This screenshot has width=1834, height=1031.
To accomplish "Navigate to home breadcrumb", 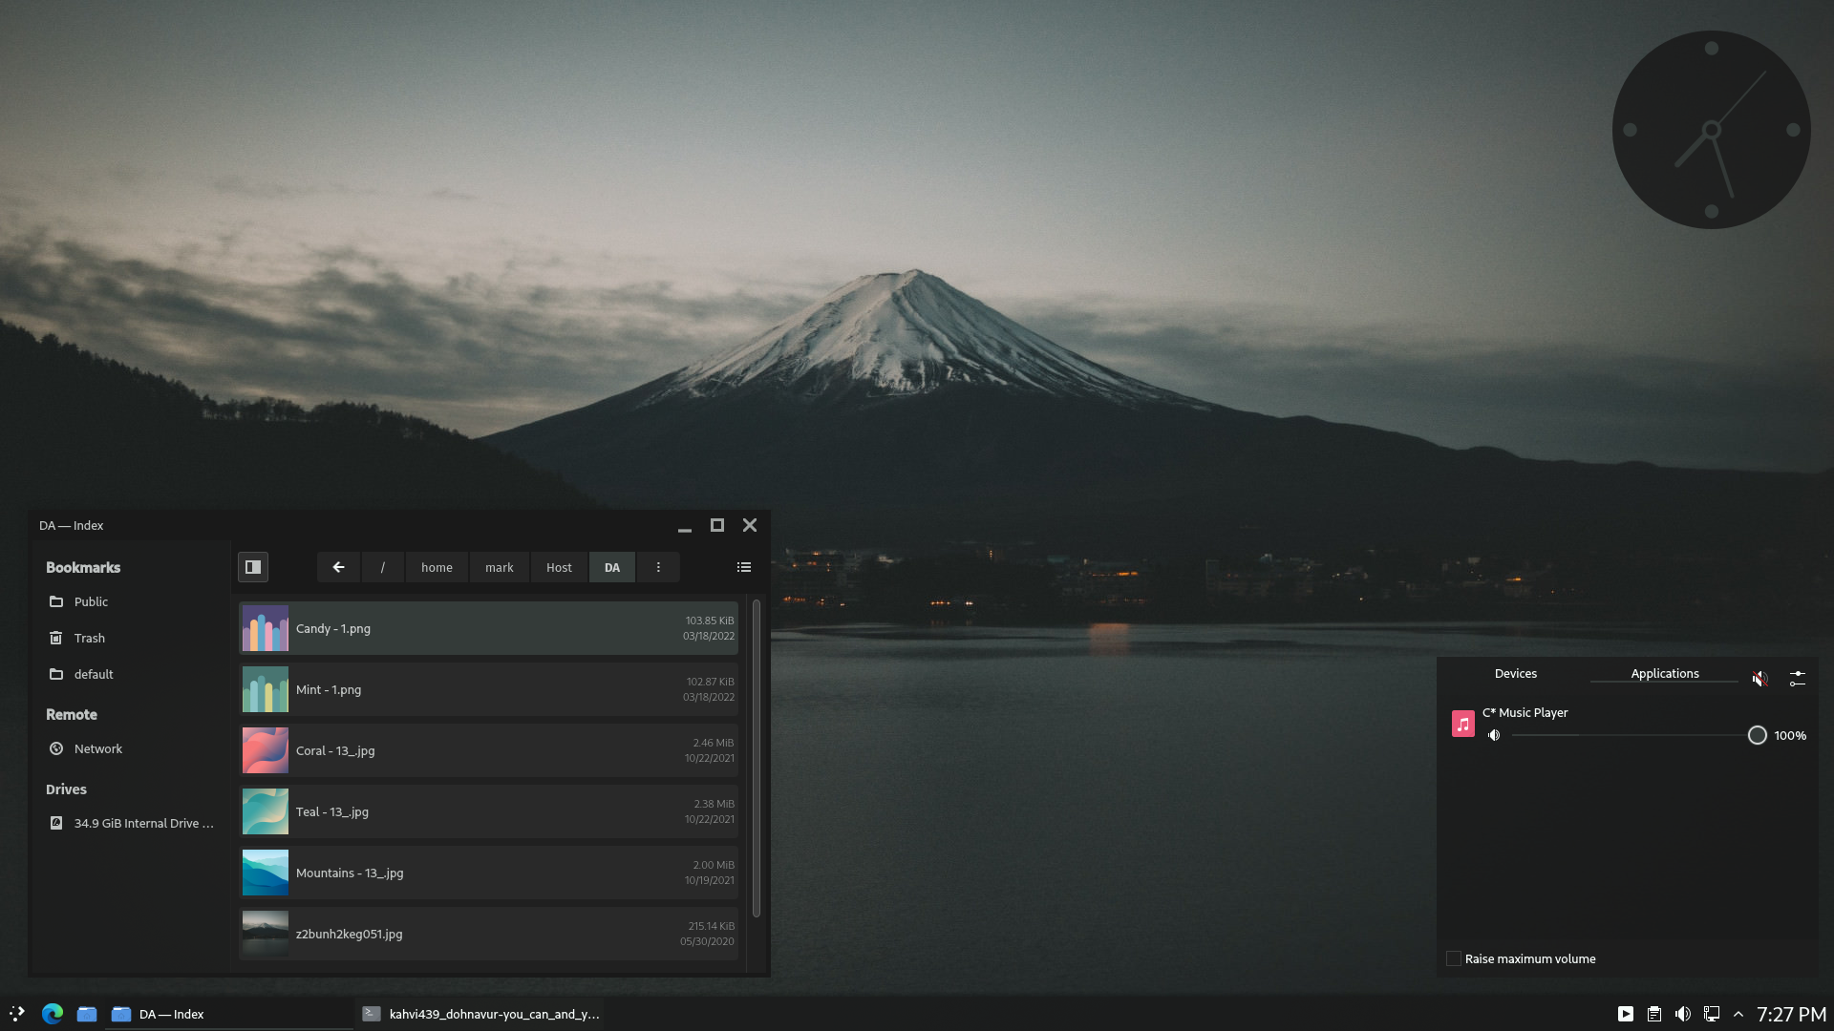I will [x=437, y=567].
